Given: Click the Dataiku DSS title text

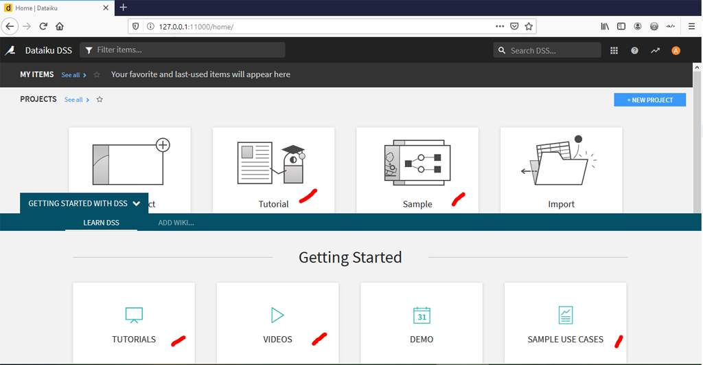Looking at the screenshot, I should pyautogui.click(x=49, y=50).
